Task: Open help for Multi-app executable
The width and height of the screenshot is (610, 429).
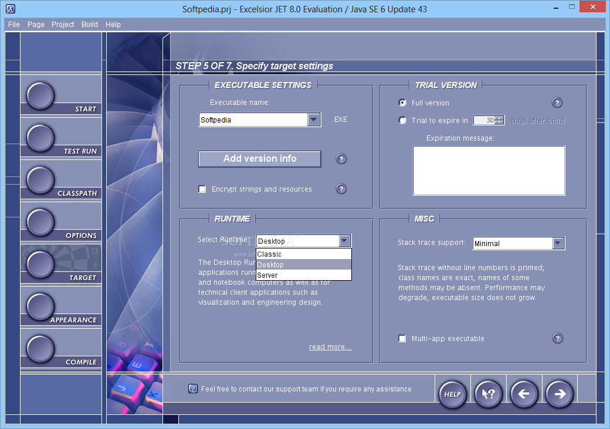Action: 557,338
